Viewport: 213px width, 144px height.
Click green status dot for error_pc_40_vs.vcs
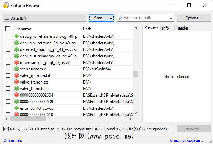pos(16,108)
